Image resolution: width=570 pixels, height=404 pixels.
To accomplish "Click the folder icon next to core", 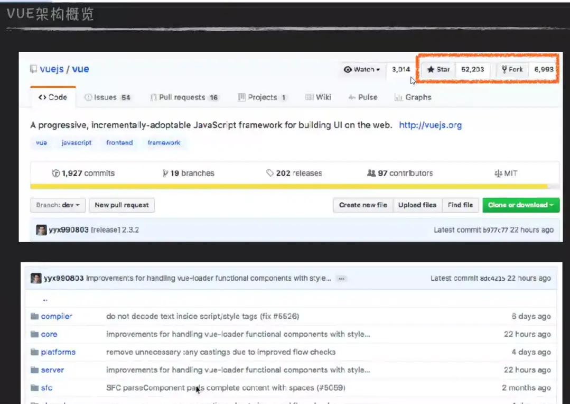I will click(34, 334).
